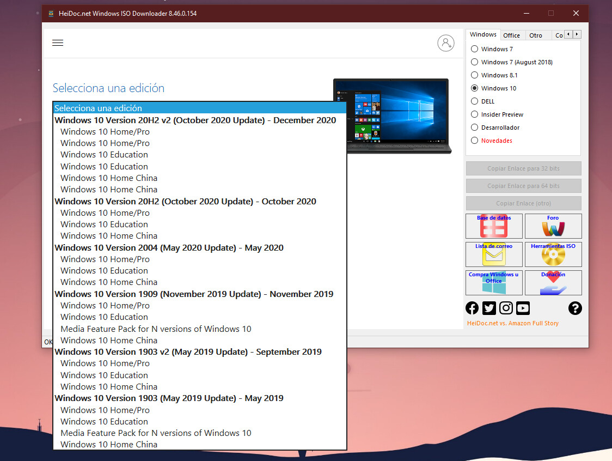The height and width of the screenshot is (461, 612).
Task: Switch to the Otro tab
Action: pos(535,35)
